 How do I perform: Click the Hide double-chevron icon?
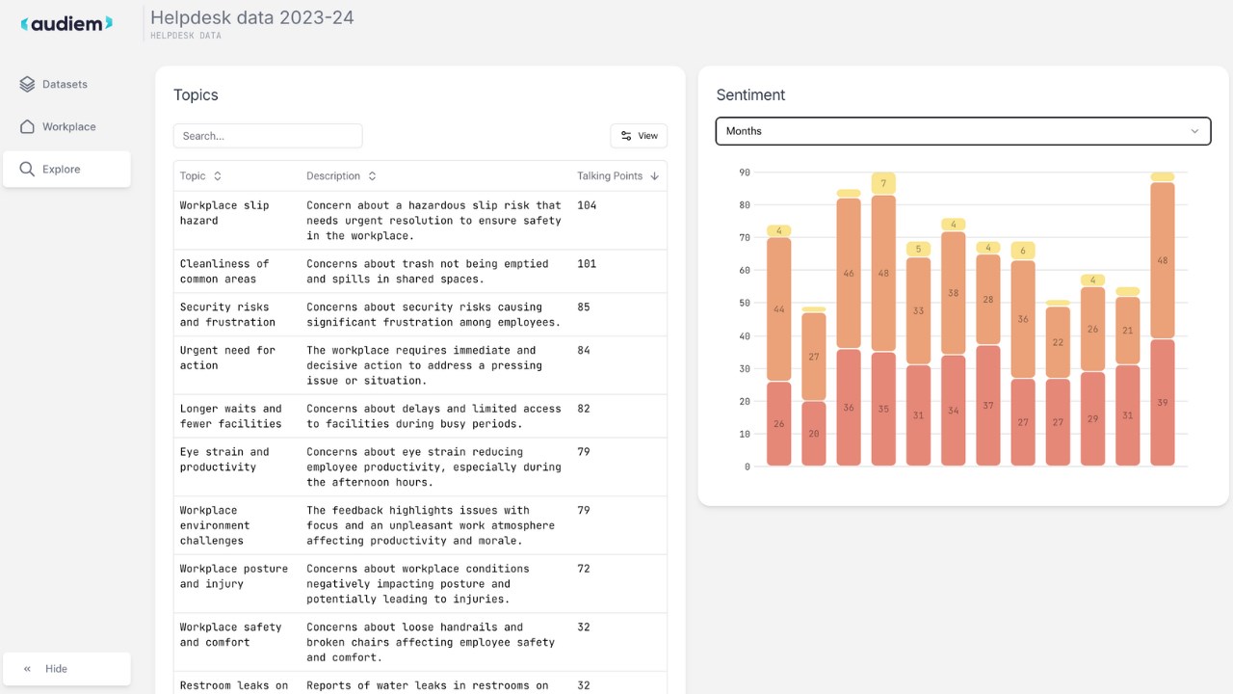coord(27,668)
